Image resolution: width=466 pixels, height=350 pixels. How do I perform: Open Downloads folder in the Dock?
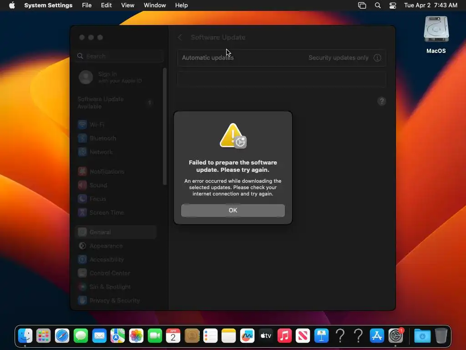click(x=422, y=336)
